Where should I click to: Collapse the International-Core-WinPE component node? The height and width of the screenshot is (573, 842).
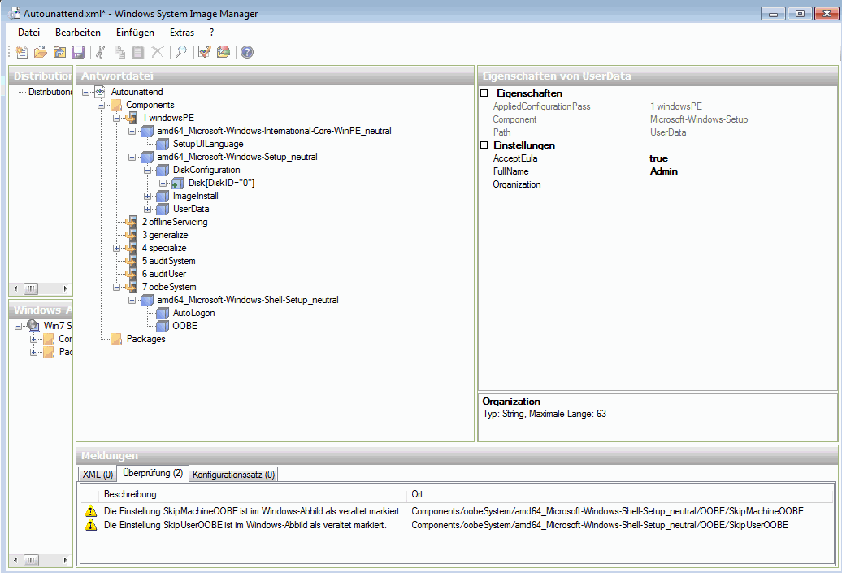132,131
